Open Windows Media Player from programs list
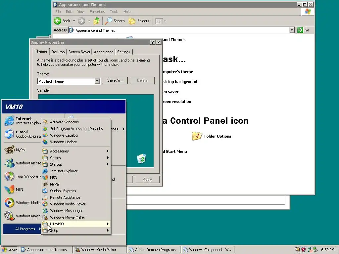The image size is (339, 254). (76, 204)
